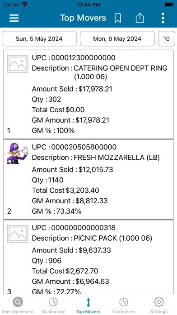Tap the placeholder image for Catering item

point(18,64)
